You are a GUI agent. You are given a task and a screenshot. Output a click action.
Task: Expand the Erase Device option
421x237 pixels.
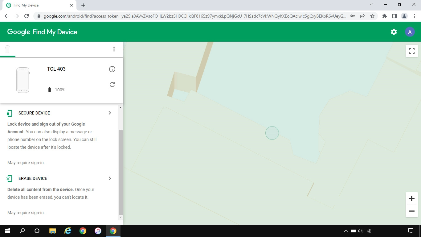tap(109, 178)
